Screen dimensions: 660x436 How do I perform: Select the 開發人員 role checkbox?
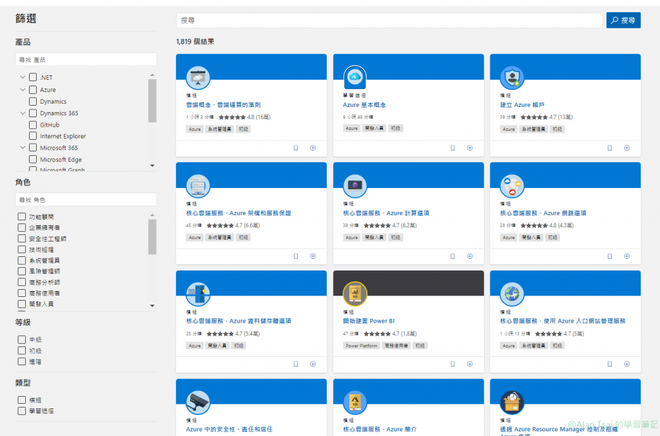tap(22, 303)
